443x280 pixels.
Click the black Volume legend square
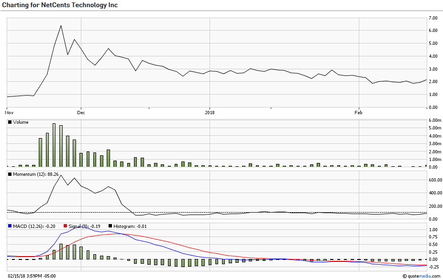[x=10, y=122]
